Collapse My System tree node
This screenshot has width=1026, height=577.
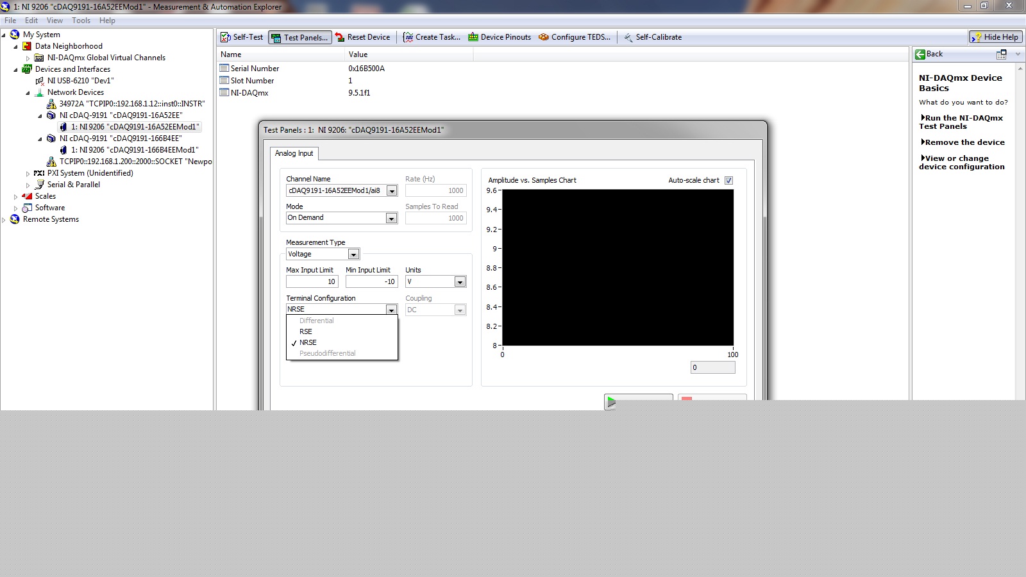4,35
